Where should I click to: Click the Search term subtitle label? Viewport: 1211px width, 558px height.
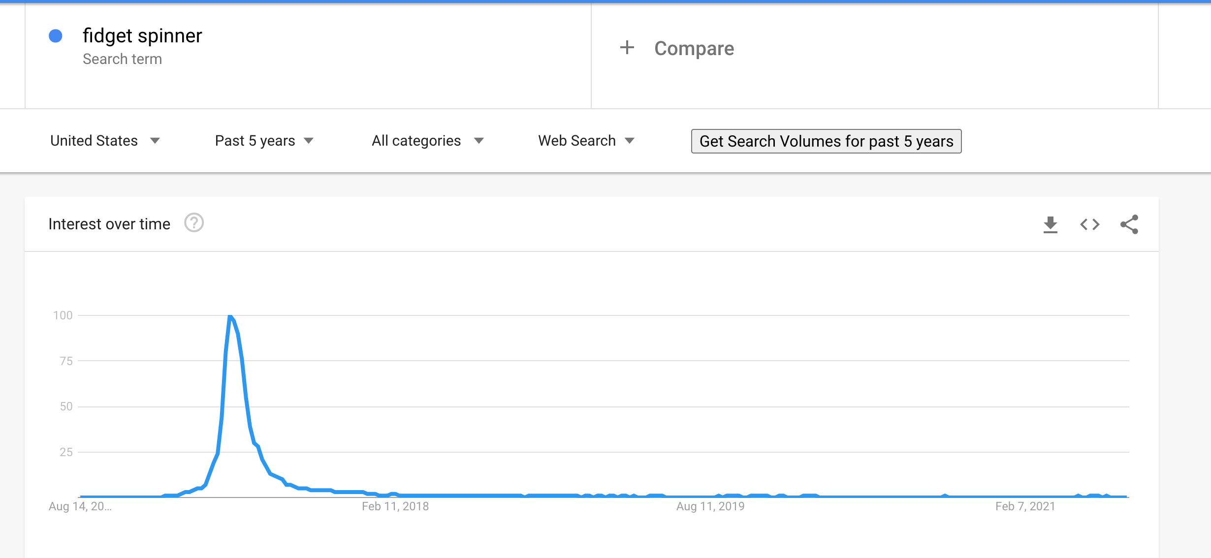(x=122, y=59)
